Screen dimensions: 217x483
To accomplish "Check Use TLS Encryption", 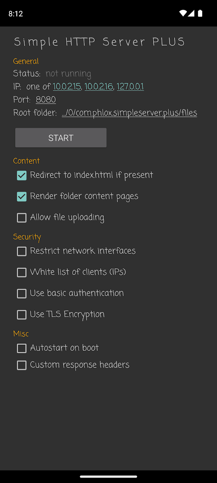I will tap(22, 315).
